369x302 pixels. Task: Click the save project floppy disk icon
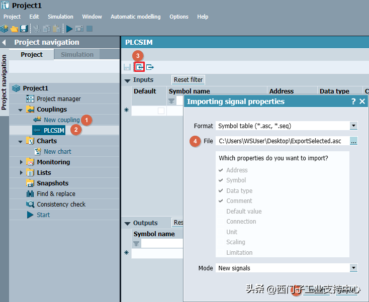24,29
